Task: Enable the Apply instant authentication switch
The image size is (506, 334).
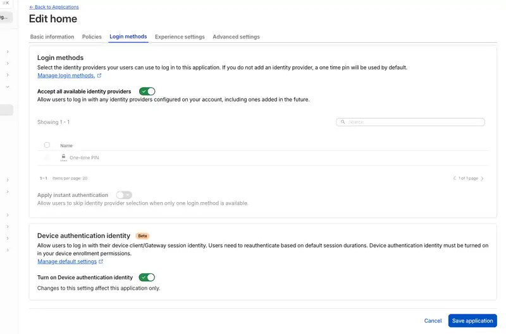Action: [124, 195]
